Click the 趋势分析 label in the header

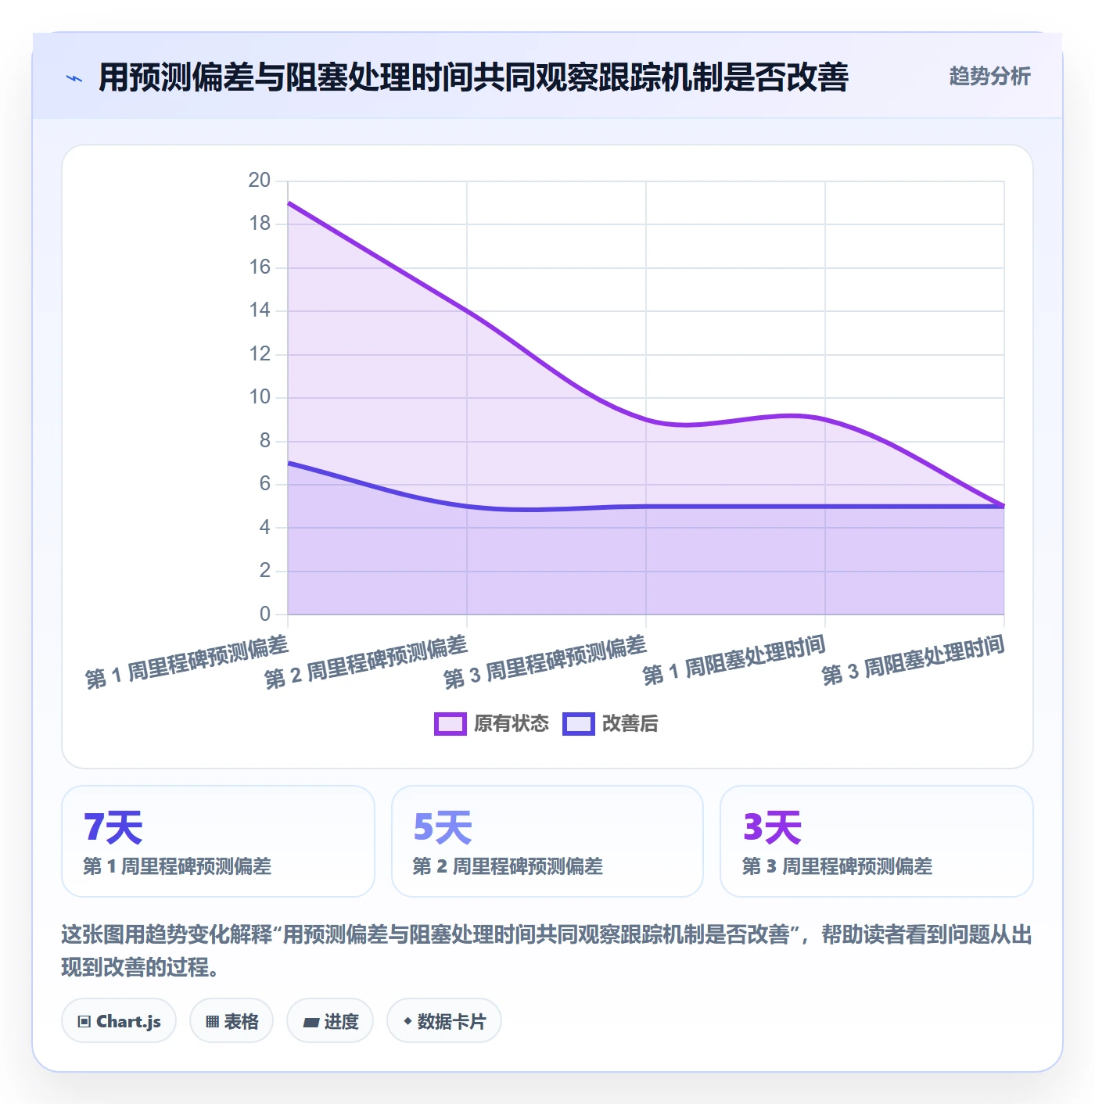pos(989,77)
